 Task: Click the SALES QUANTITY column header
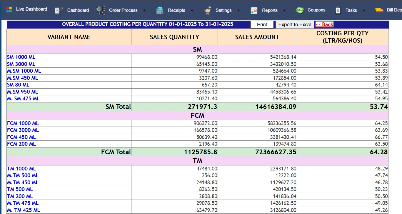click(x=175, y=37)
